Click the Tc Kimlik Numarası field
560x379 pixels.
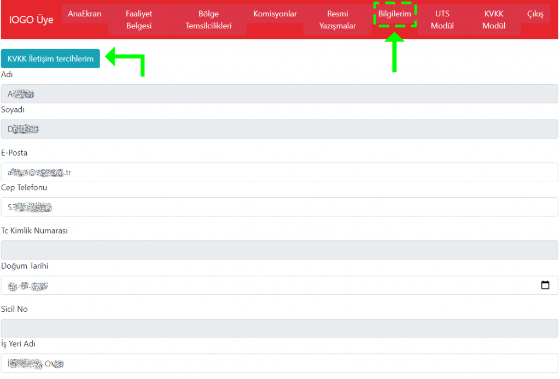tap(279, 250)
